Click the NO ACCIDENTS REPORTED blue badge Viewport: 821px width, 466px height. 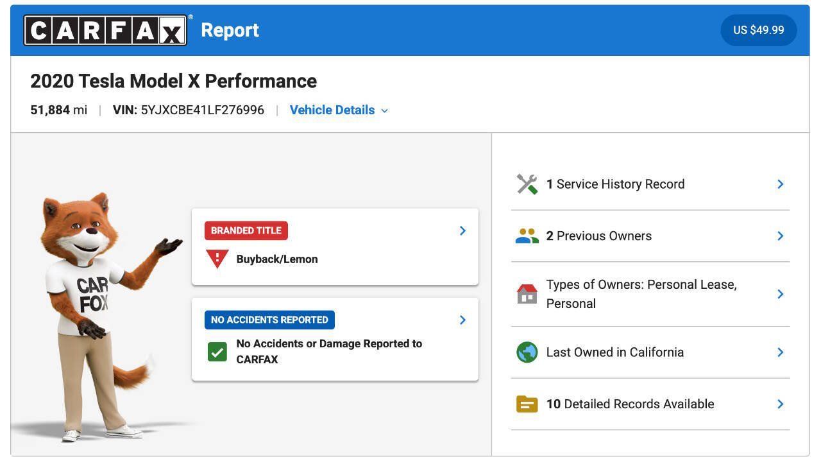tap(269, 320)
